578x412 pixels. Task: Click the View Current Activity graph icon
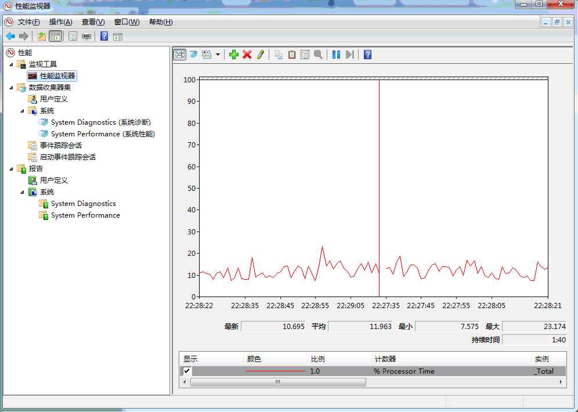tap(179, 55)
